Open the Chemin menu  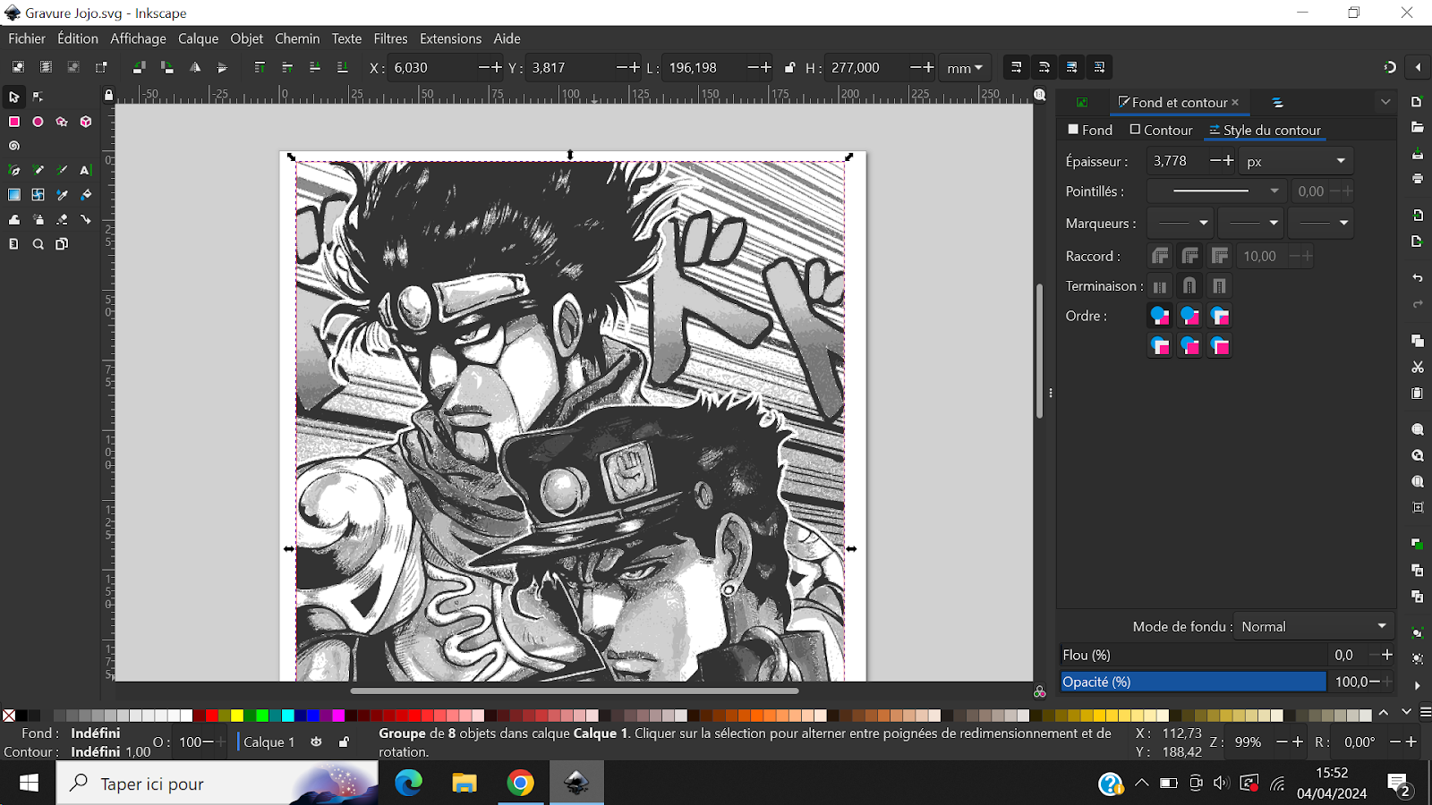[297, 38]
